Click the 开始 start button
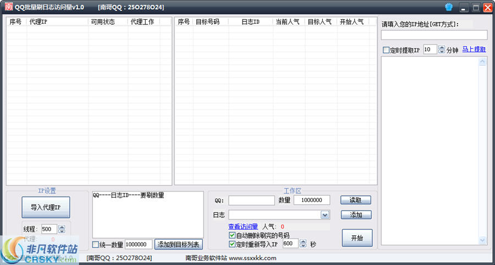 tap(357, 238)
